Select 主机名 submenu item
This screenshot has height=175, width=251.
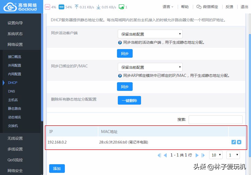(13, 100)
